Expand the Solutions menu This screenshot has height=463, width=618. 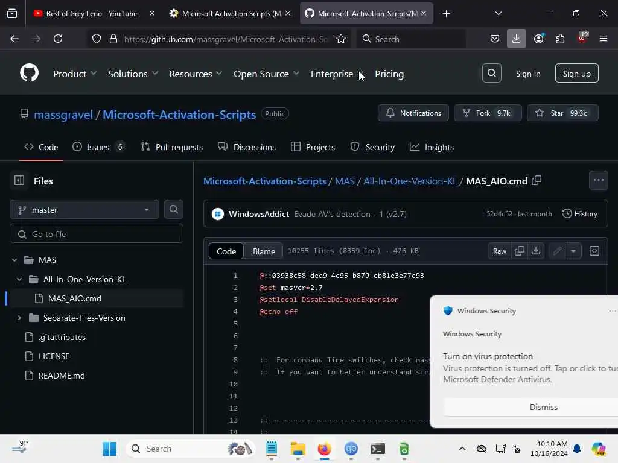pyautogui.click(x=133, y=74)
